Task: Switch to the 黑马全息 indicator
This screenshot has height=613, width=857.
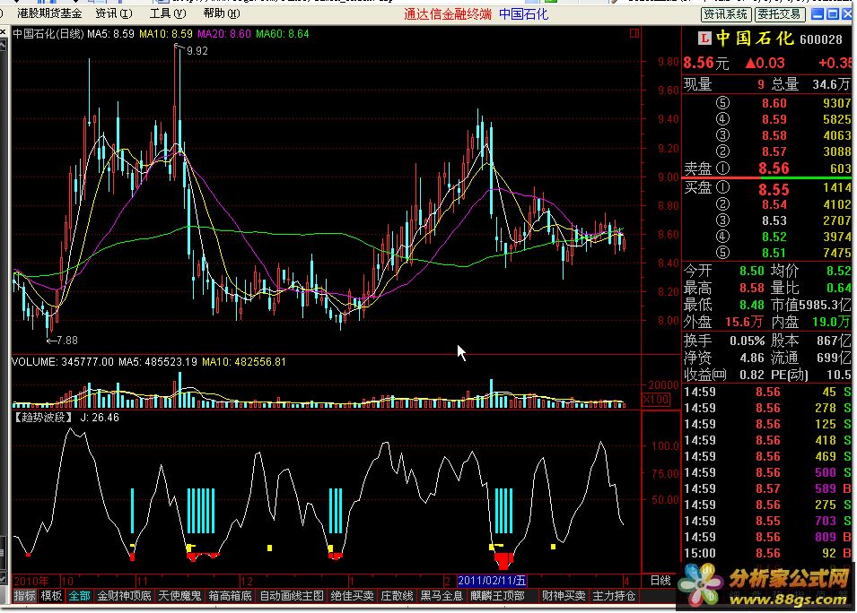Action: pos(442,596)
